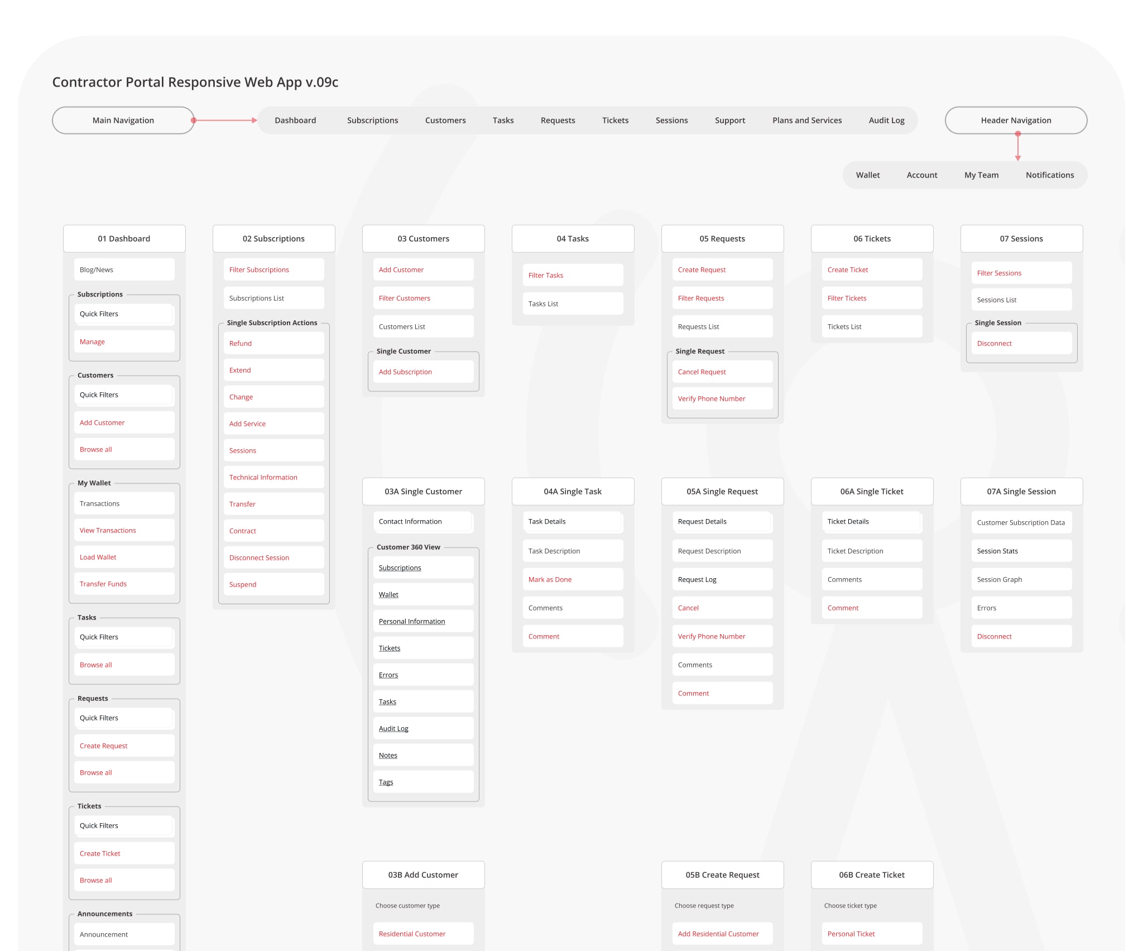Click Disconnect in 07A Single Session
Image resolution: width=1143 pixels, height=951 pixels.
click(994, 637)
